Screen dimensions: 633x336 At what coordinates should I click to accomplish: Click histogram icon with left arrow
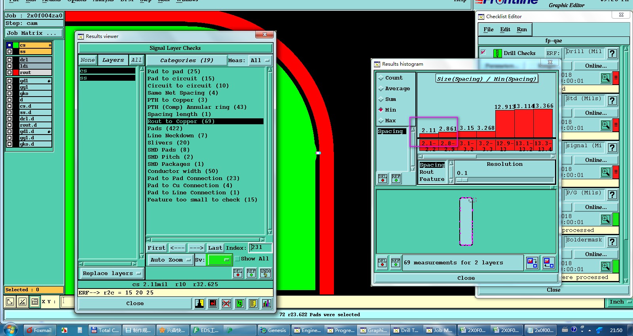point(548,263)
